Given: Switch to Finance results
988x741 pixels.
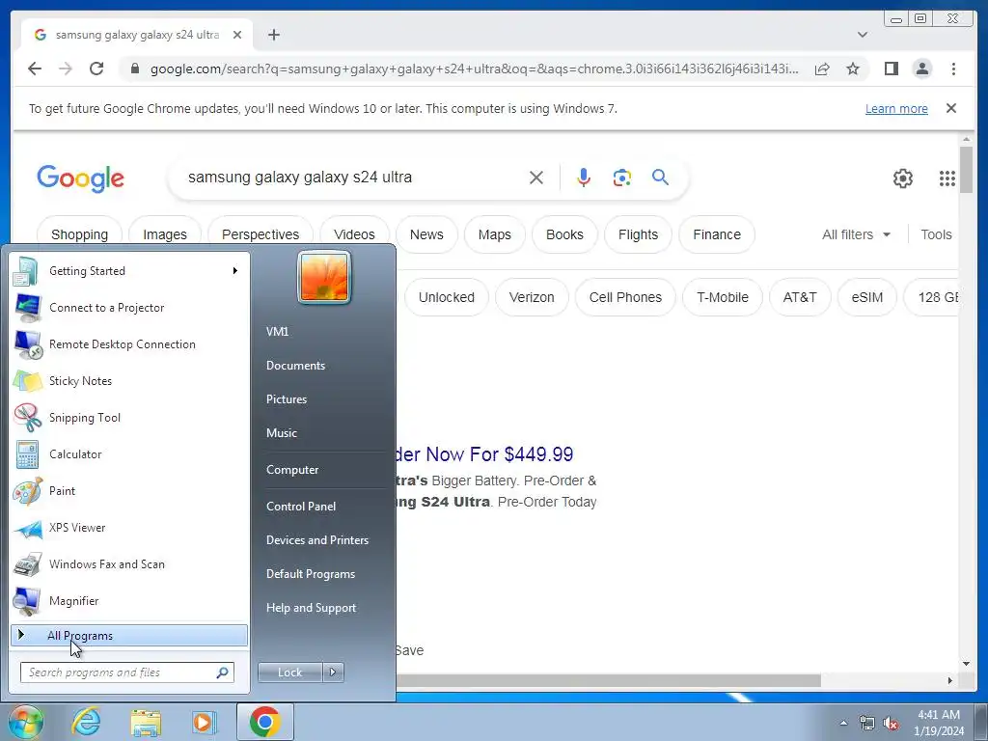Looking at the screenshot, I should [717, 234].
